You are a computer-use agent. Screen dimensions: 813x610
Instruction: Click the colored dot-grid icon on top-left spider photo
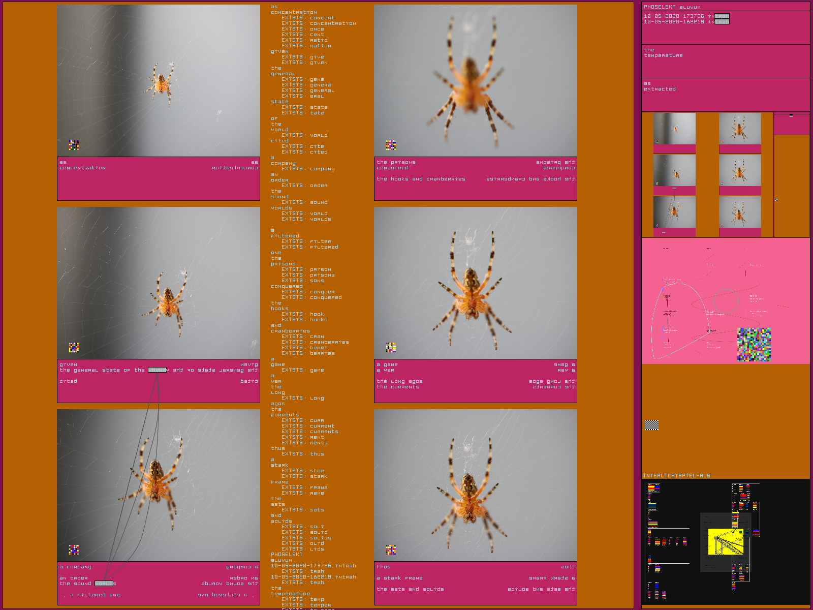coord(74,145)
